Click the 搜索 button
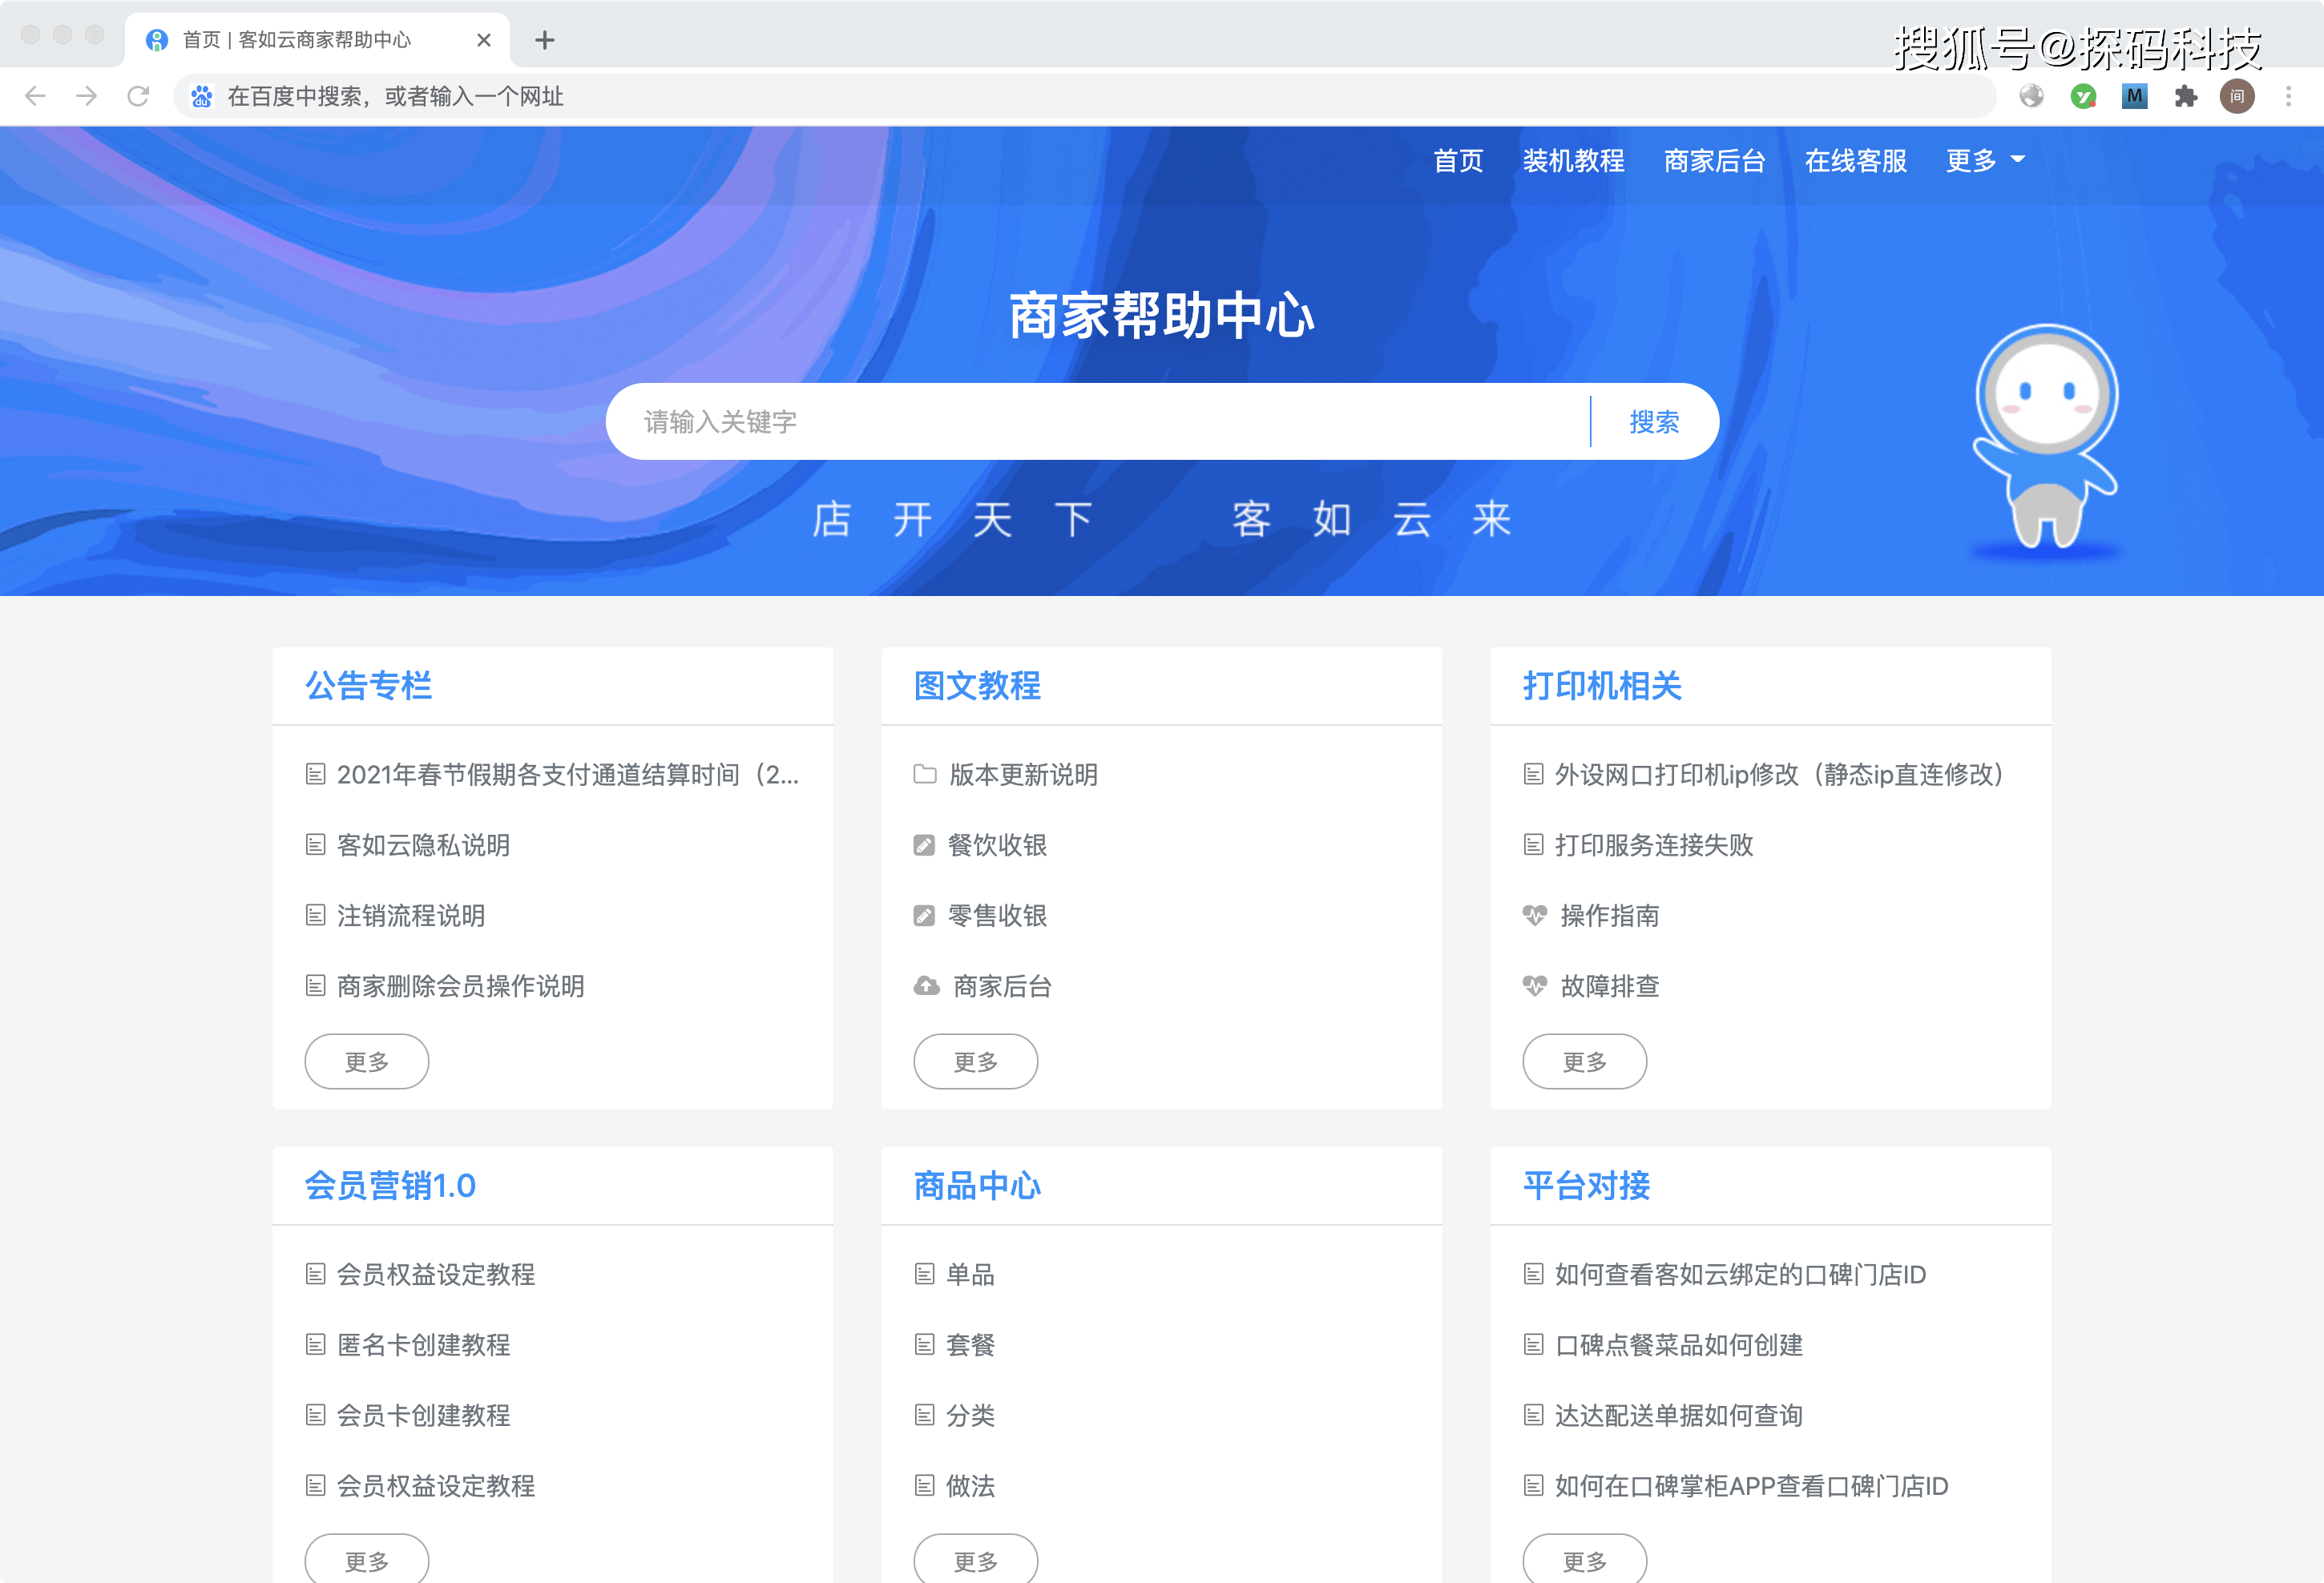The image size is (2324, 1583). (1654, 421)
